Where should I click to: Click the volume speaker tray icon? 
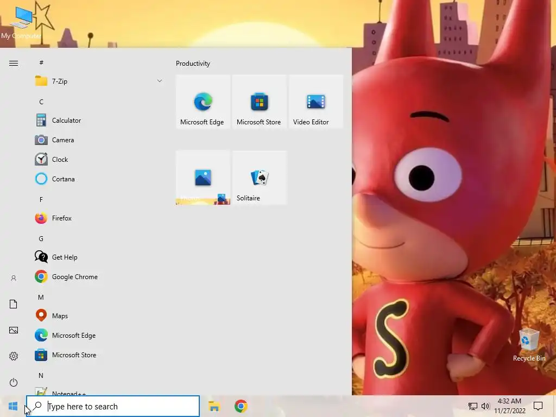coord(485,406)
